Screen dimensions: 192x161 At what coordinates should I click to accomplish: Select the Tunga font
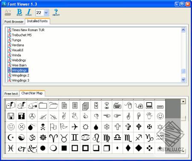pyautogui.click(x=14, y=40)
